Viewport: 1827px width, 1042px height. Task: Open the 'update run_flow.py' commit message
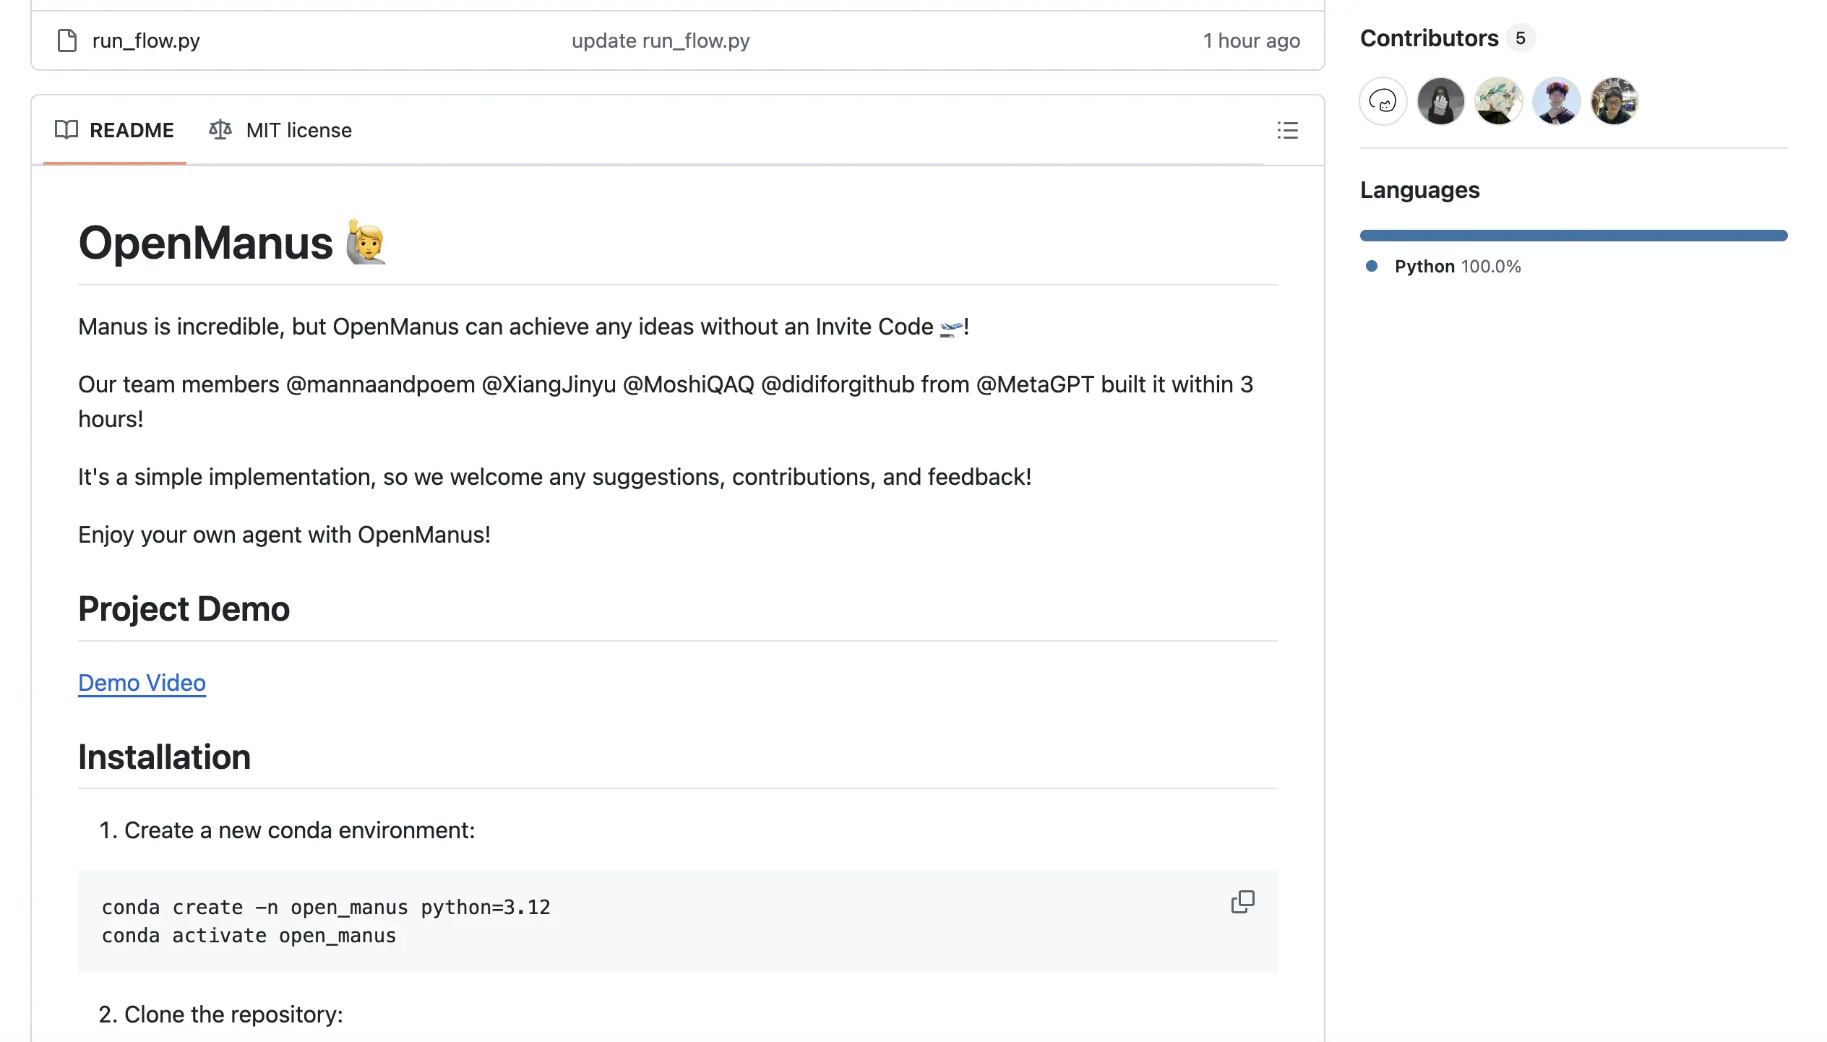coord(661,40)
